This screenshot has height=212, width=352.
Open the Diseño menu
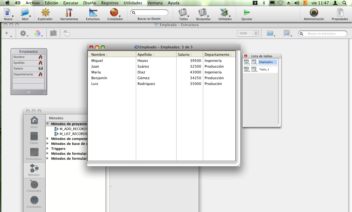click(x=90, y=3)
